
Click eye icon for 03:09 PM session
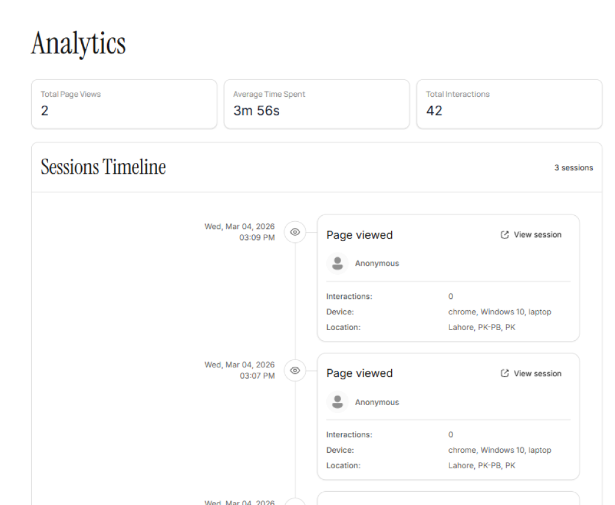(295, 232)
